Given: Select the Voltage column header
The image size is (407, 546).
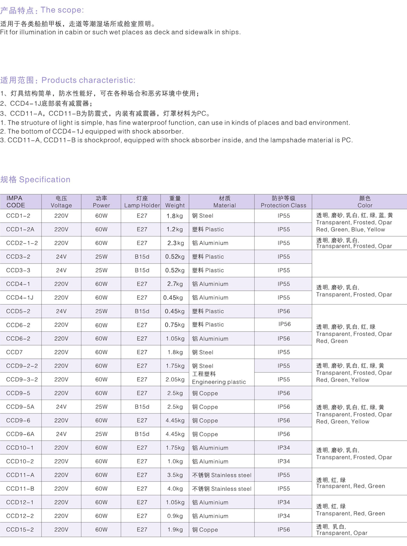Looking at the screenshot, I should [x=61, y=202].
